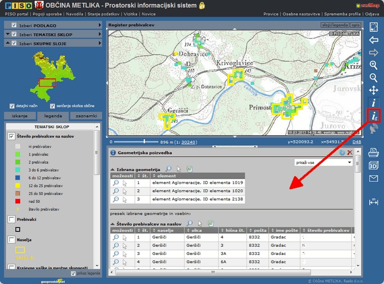384x284 pixels.
Task: Go to previous map view arrow
Action: click(374, 40)
